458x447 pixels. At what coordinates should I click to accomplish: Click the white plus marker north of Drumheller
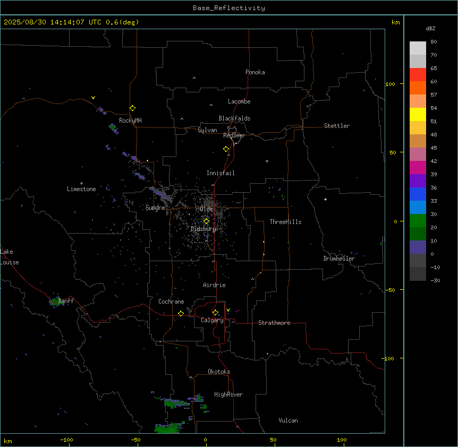click(325, 199)
